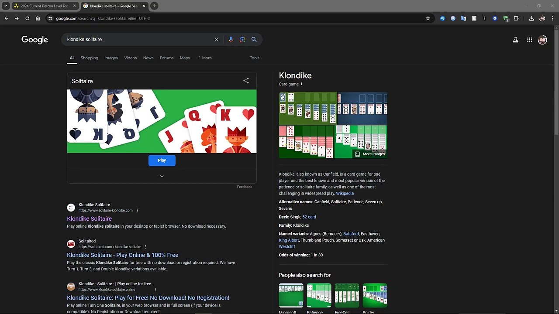The image size is (559, 314).
Task: Select the All results tab
Action: coord(72,58)
